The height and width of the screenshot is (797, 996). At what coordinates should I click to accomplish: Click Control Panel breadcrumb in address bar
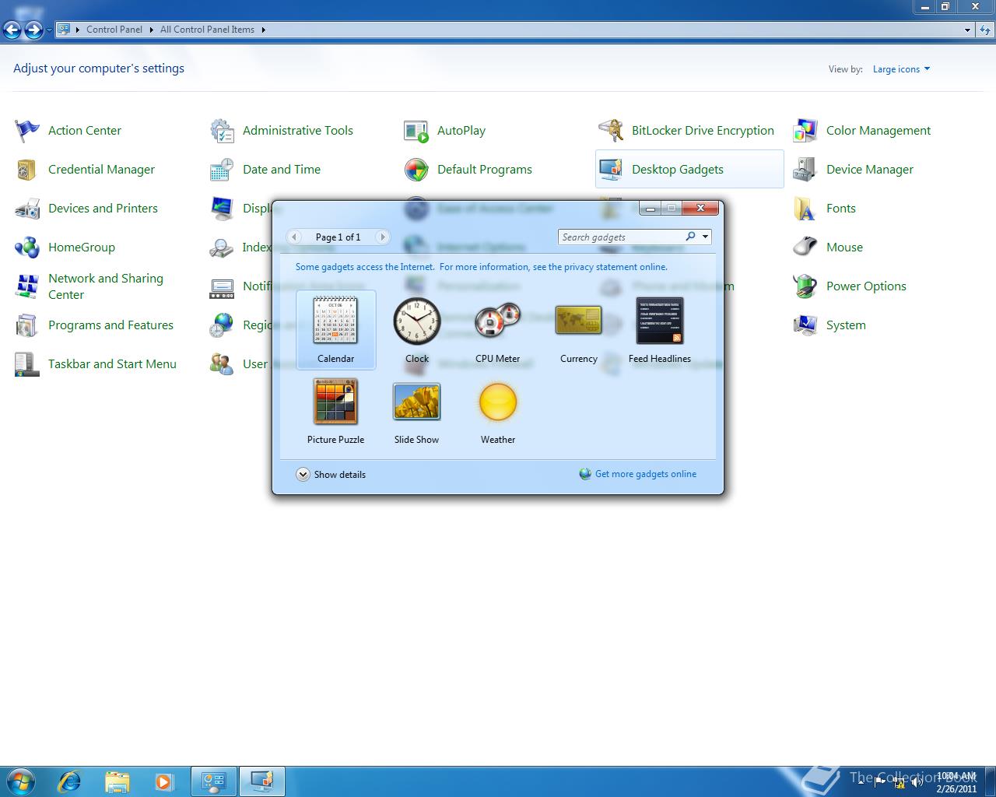pos(114,30)
